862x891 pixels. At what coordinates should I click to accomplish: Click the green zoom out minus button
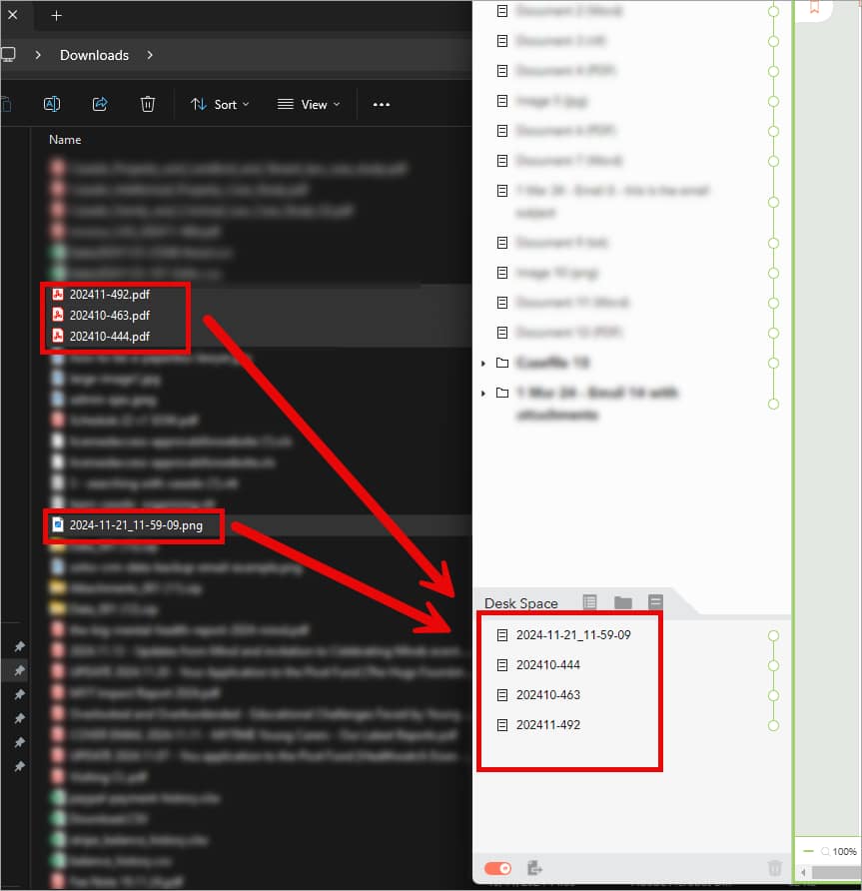tap(808, 851)
